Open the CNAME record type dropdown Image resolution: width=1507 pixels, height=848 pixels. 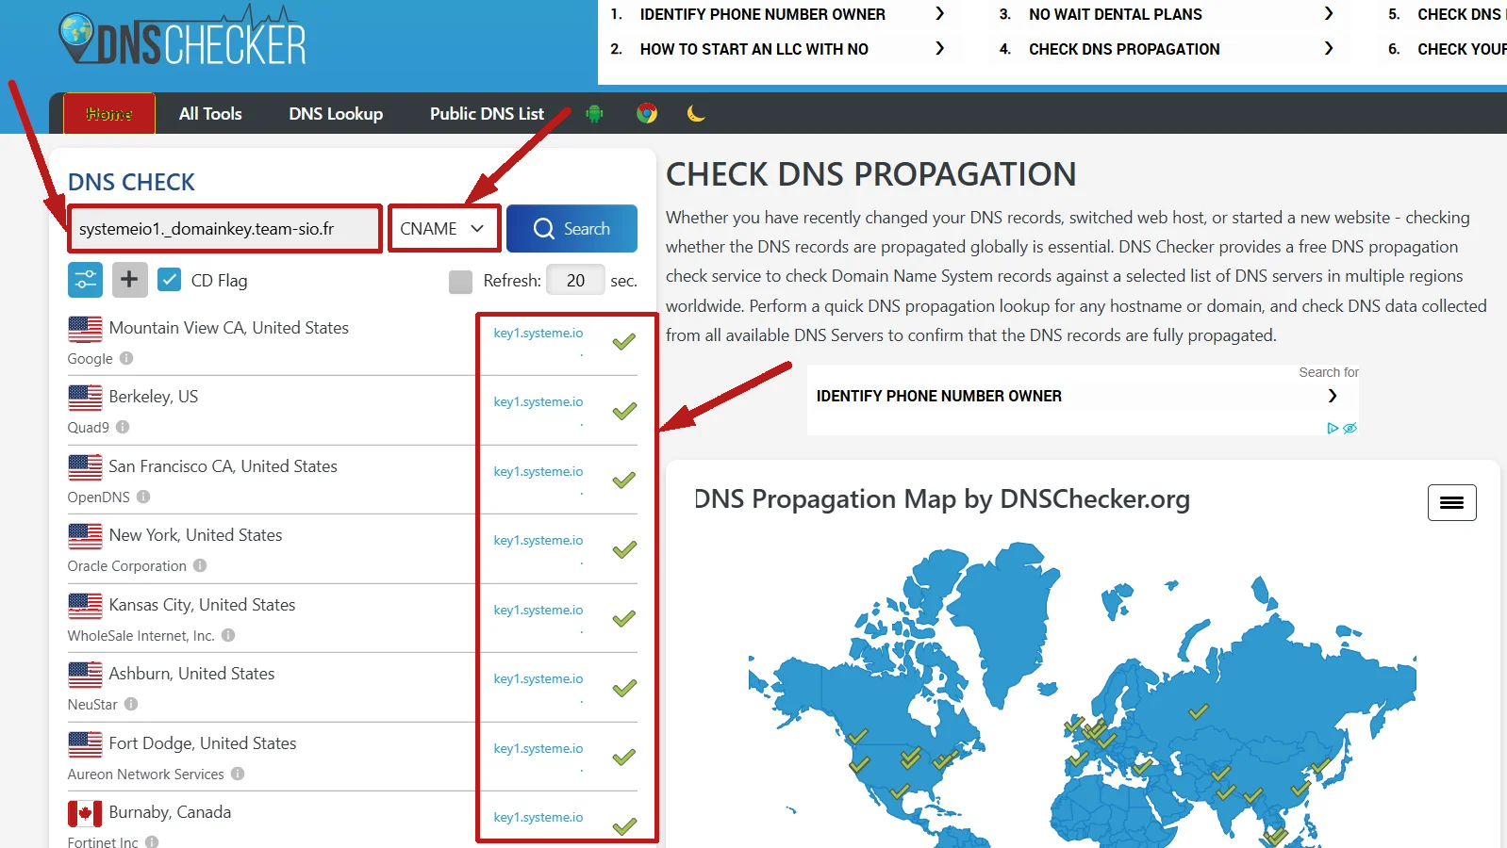pyautogui.click(x=443, y=229)
